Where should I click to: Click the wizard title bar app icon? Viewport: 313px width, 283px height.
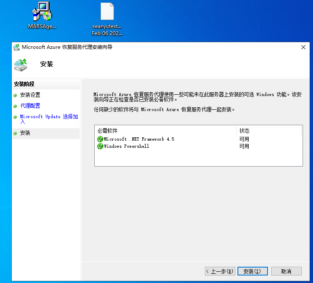[x=16, y=47]
